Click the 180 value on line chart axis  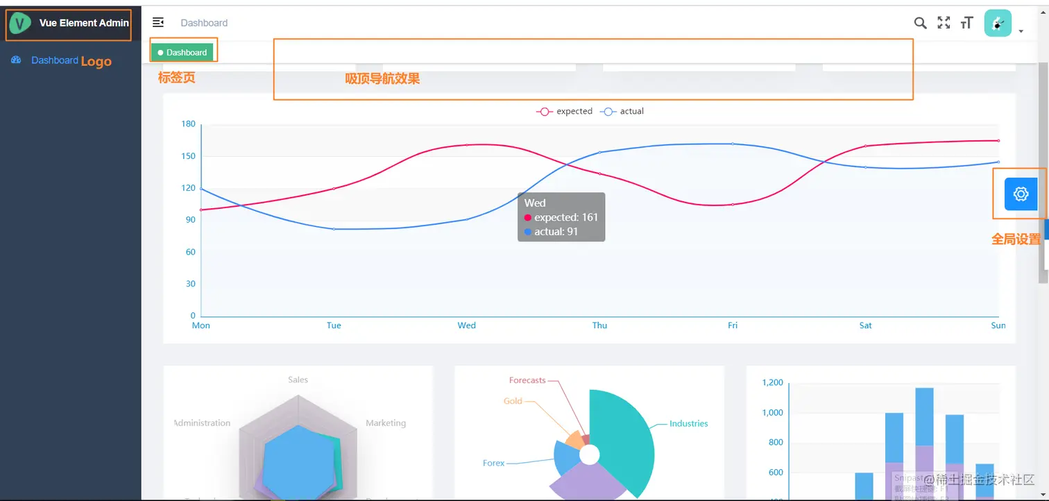[188, 124]
